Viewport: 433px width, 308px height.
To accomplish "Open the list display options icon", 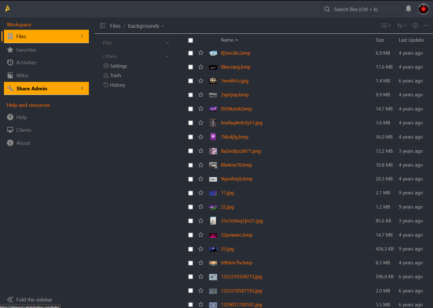I will click(x=385, y=26).
